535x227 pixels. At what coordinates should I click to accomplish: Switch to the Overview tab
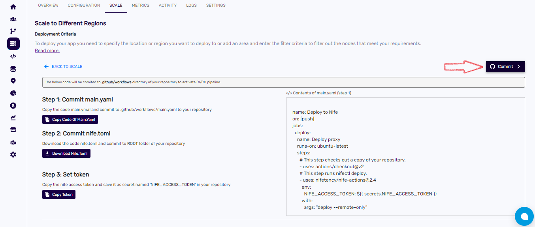pyautogui.click(x=48, y=6)
